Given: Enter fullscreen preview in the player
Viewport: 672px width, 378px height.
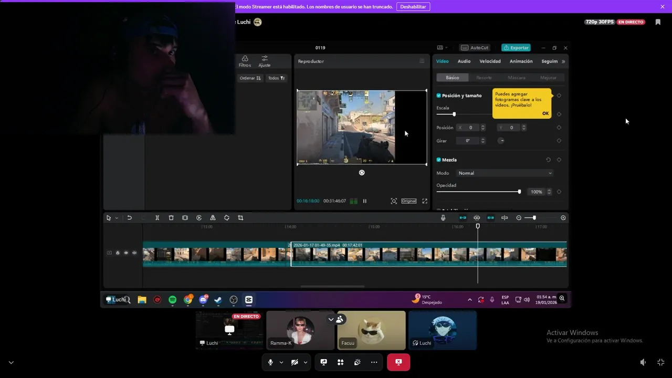Looking at the screenshot, I should 425,201.
